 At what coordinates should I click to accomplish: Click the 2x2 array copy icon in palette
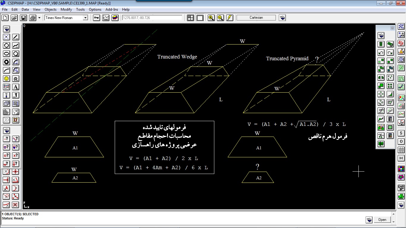point(390,86)
